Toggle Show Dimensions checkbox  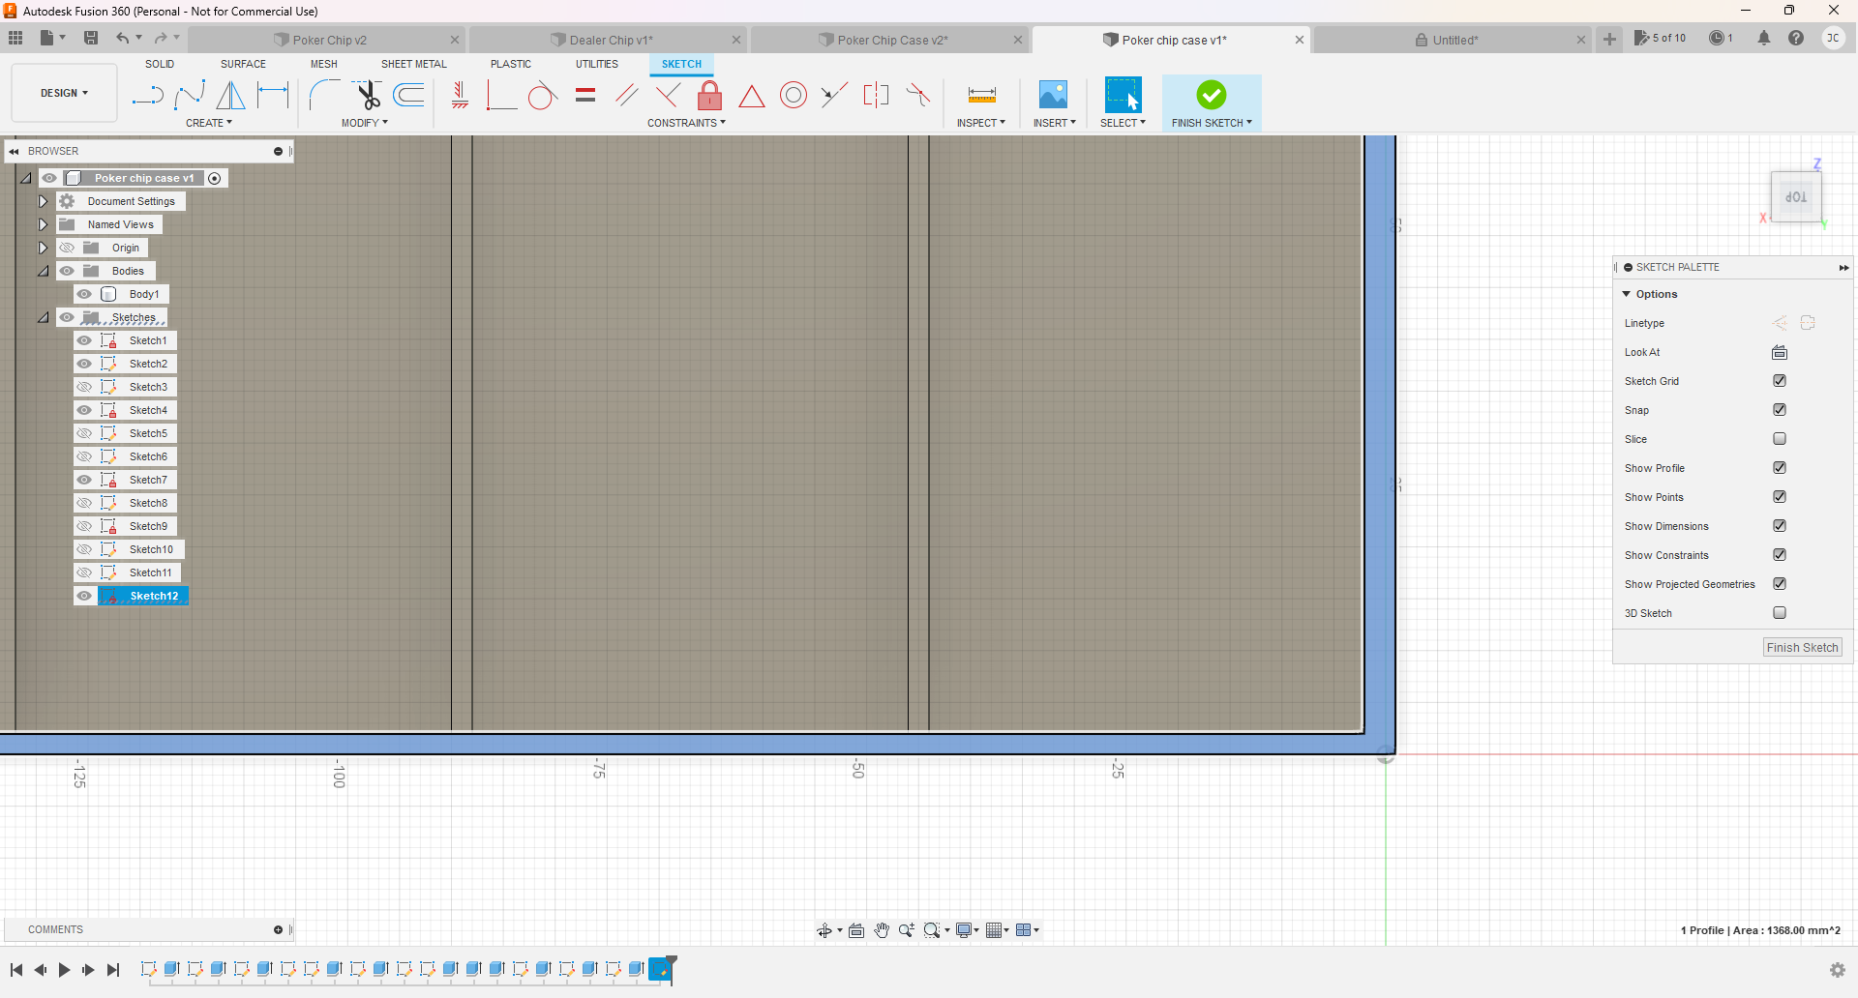[1780, 526]
